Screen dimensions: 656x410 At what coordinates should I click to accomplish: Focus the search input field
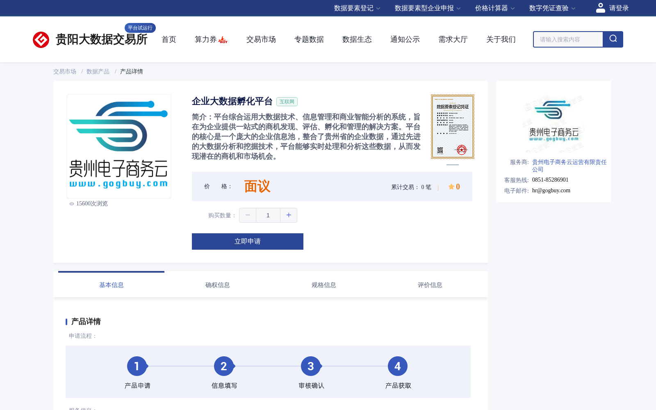pos(568,39)
